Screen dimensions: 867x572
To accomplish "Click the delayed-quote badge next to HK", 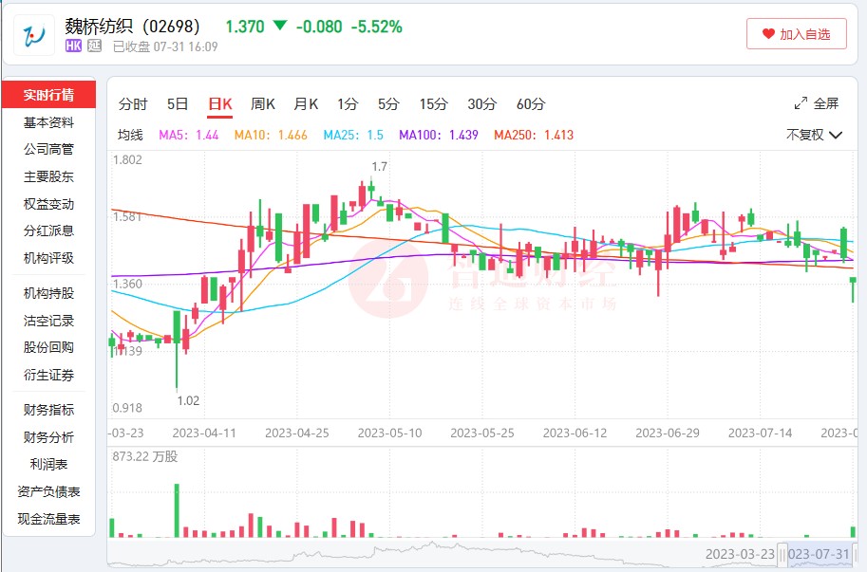I will [x=94, y=46].
